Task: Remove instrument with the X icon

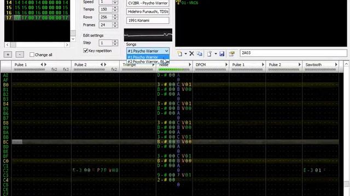Action: [191, 53]
